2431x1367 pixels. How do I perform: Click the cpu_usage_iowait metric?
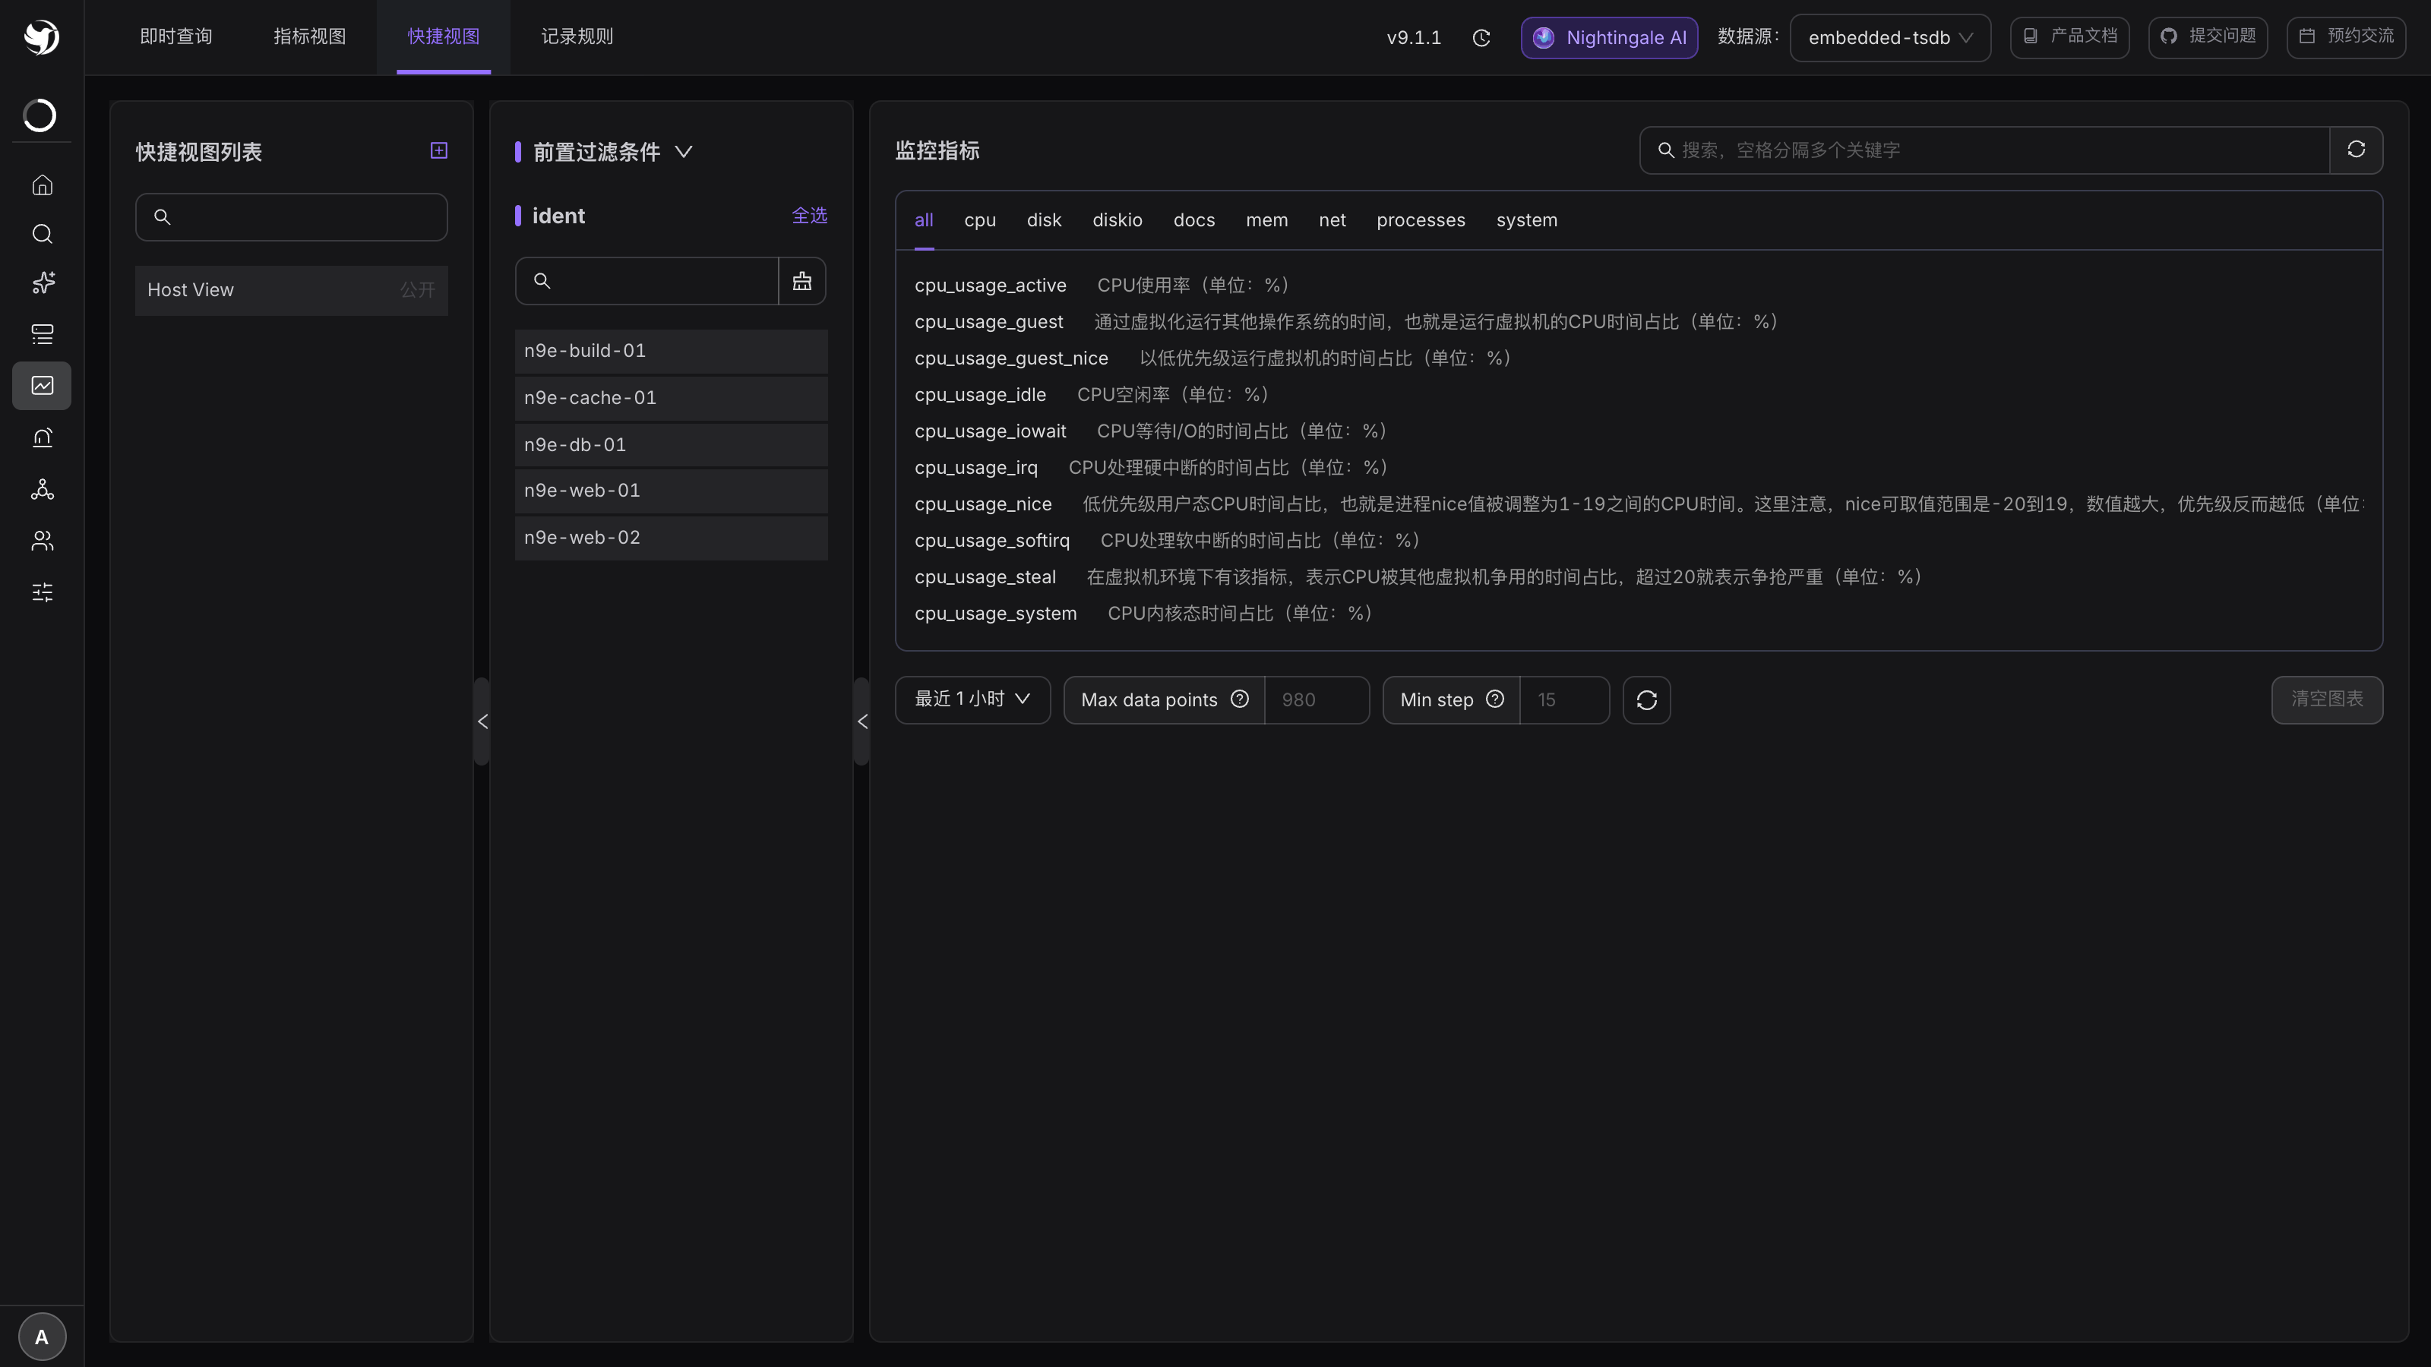click(x=990, y=431)
